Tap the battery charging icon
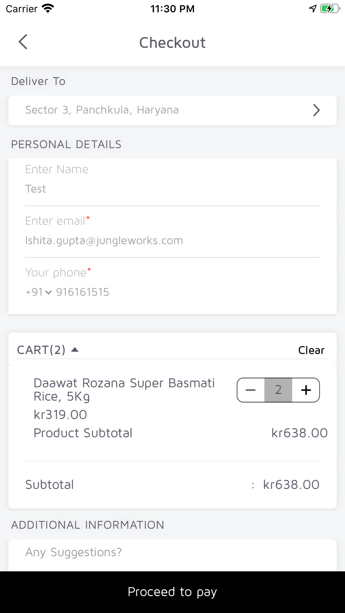This screenshot has width=345, height=613. click(330, 8)
